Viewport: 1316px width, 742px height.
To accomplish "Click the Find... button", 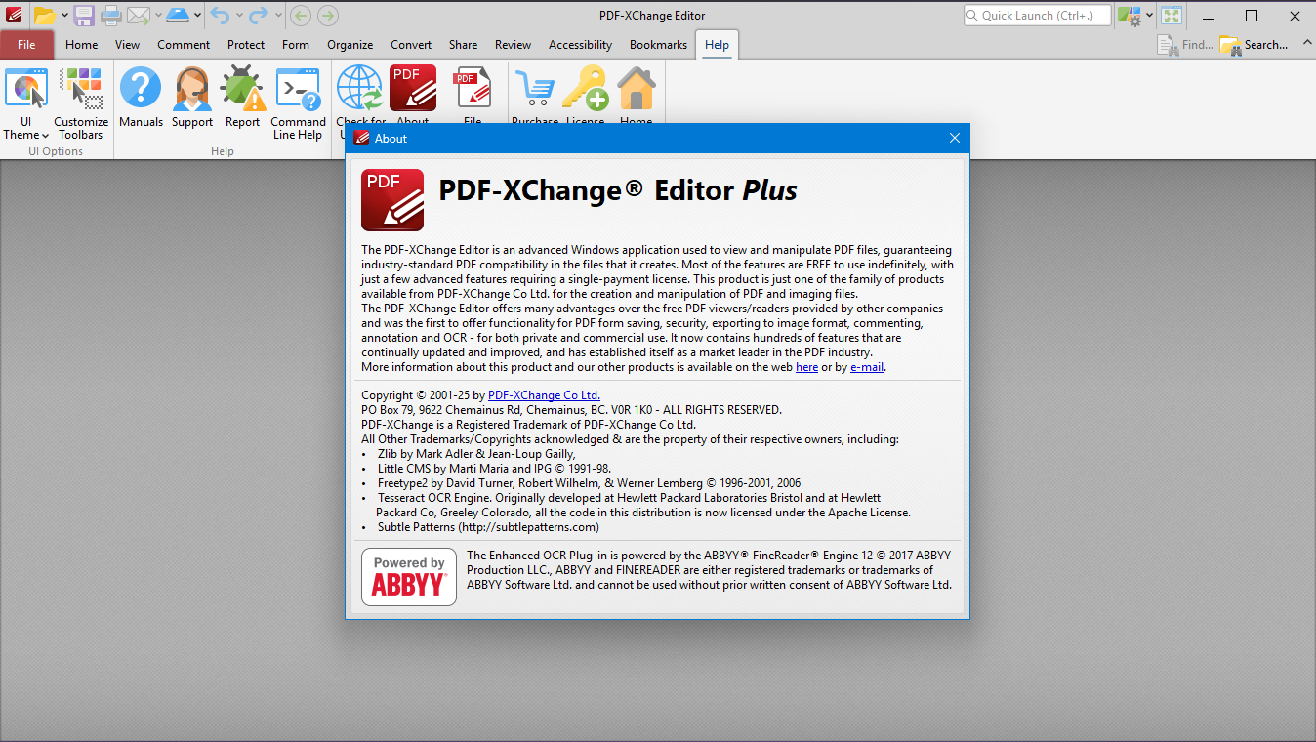I will pyautogui.click(x=1185, y=45).
